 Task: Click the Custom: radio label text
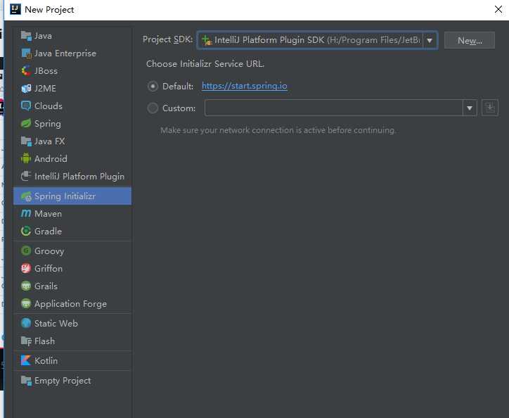click(x=179, y=108)
